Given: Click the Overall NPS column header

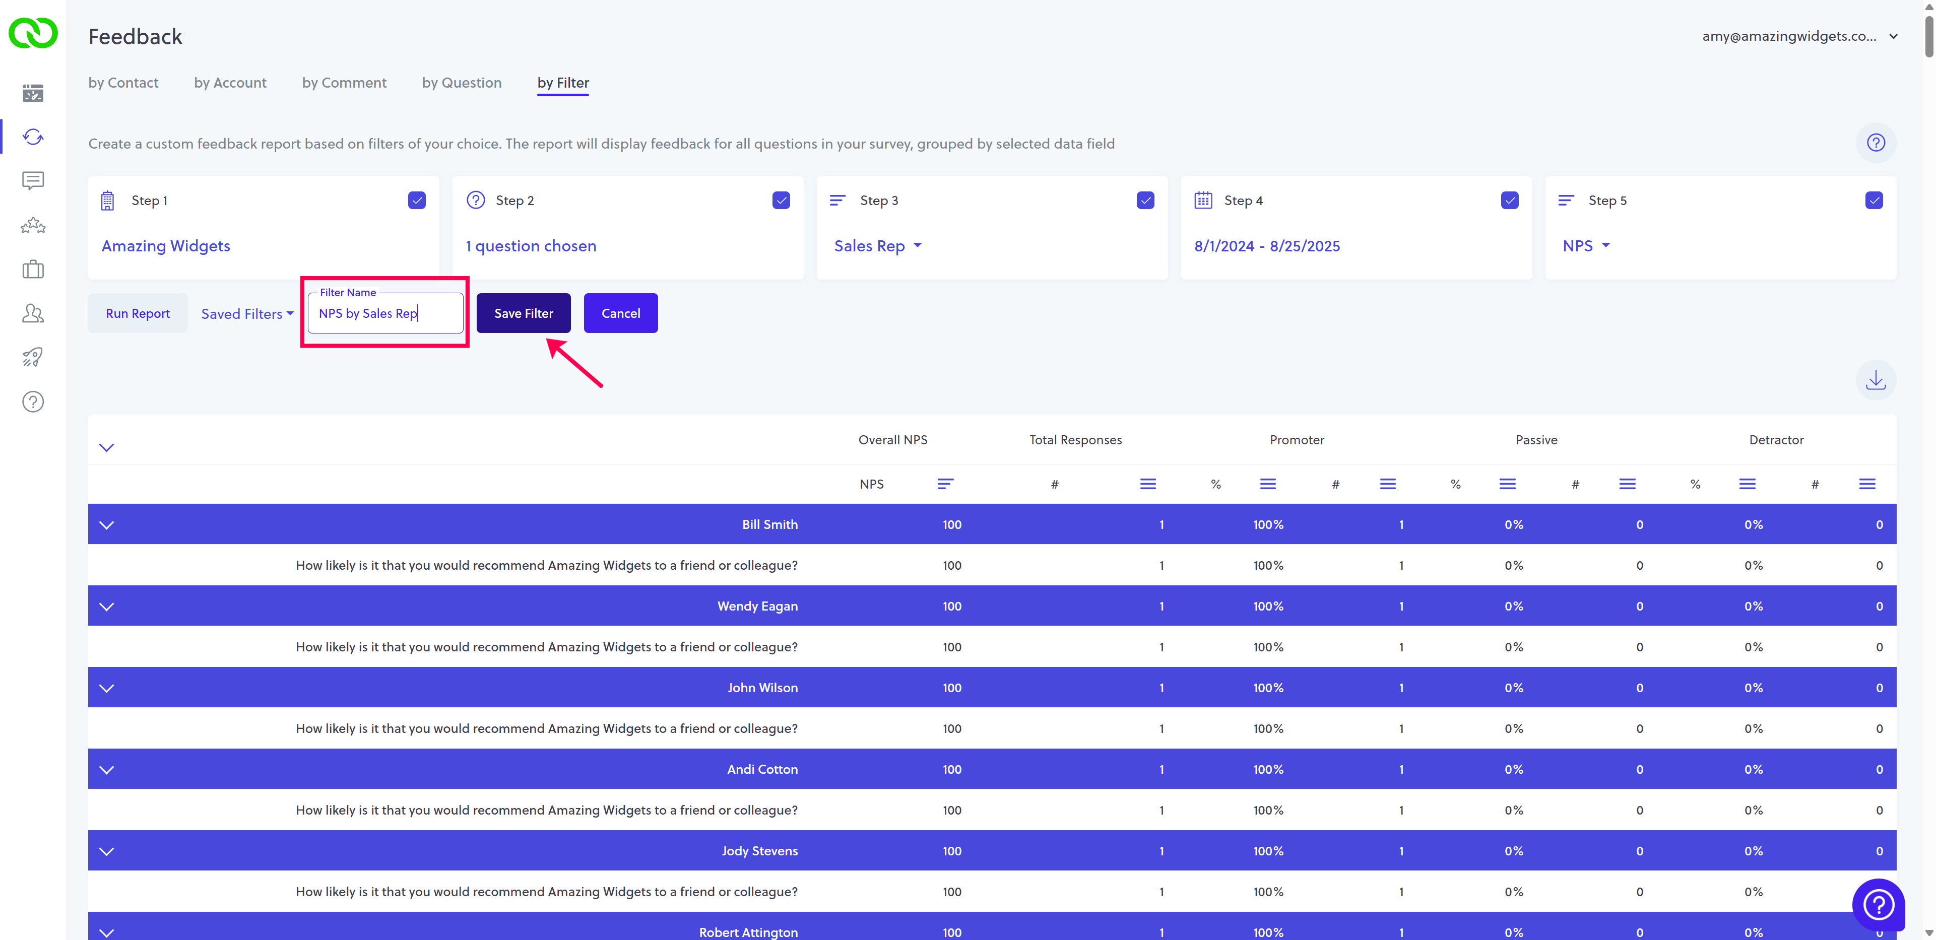Looking at the screenshot, I should (893, 440).
